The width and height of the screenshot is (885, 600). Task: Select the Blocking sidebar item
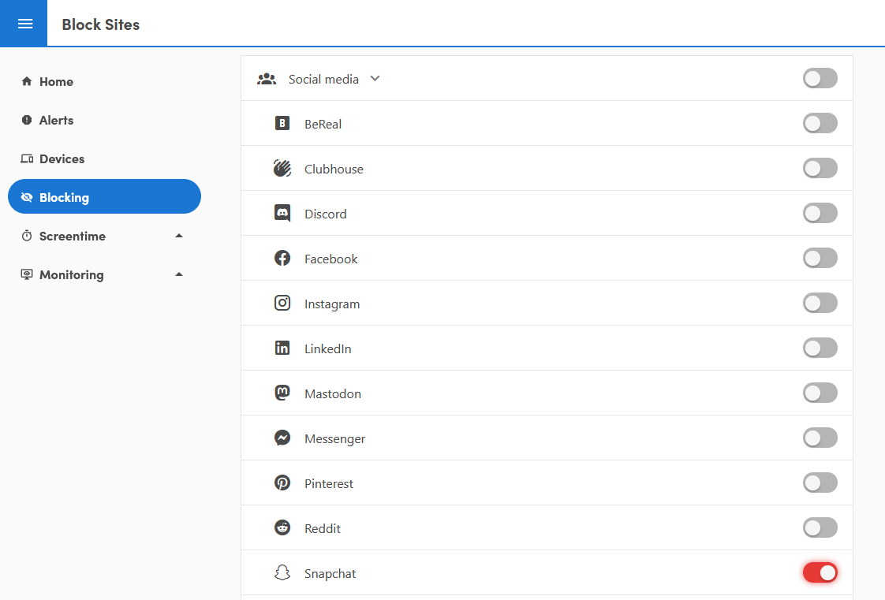[x=104, y=196]
